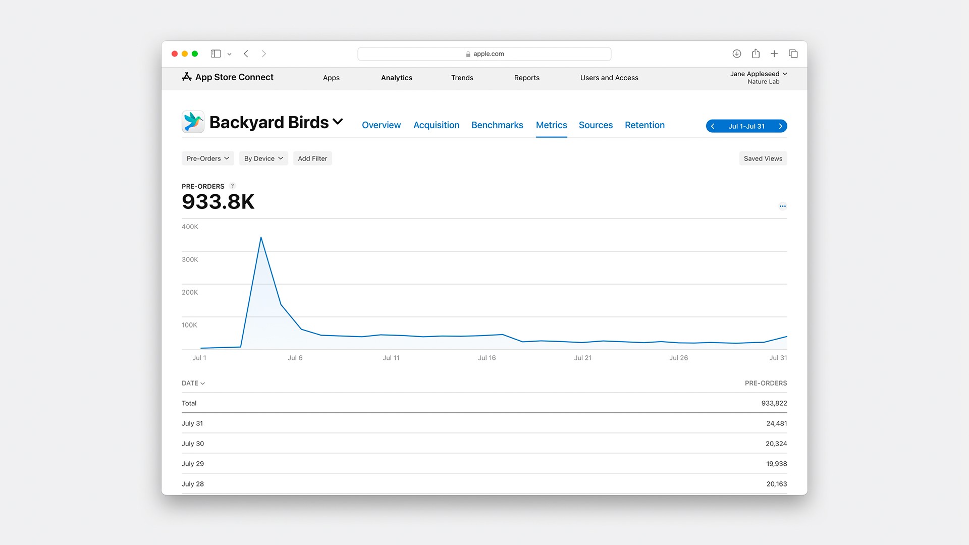Switch to the Retention tab
The image size is (969, 545).
pos(644,125)
